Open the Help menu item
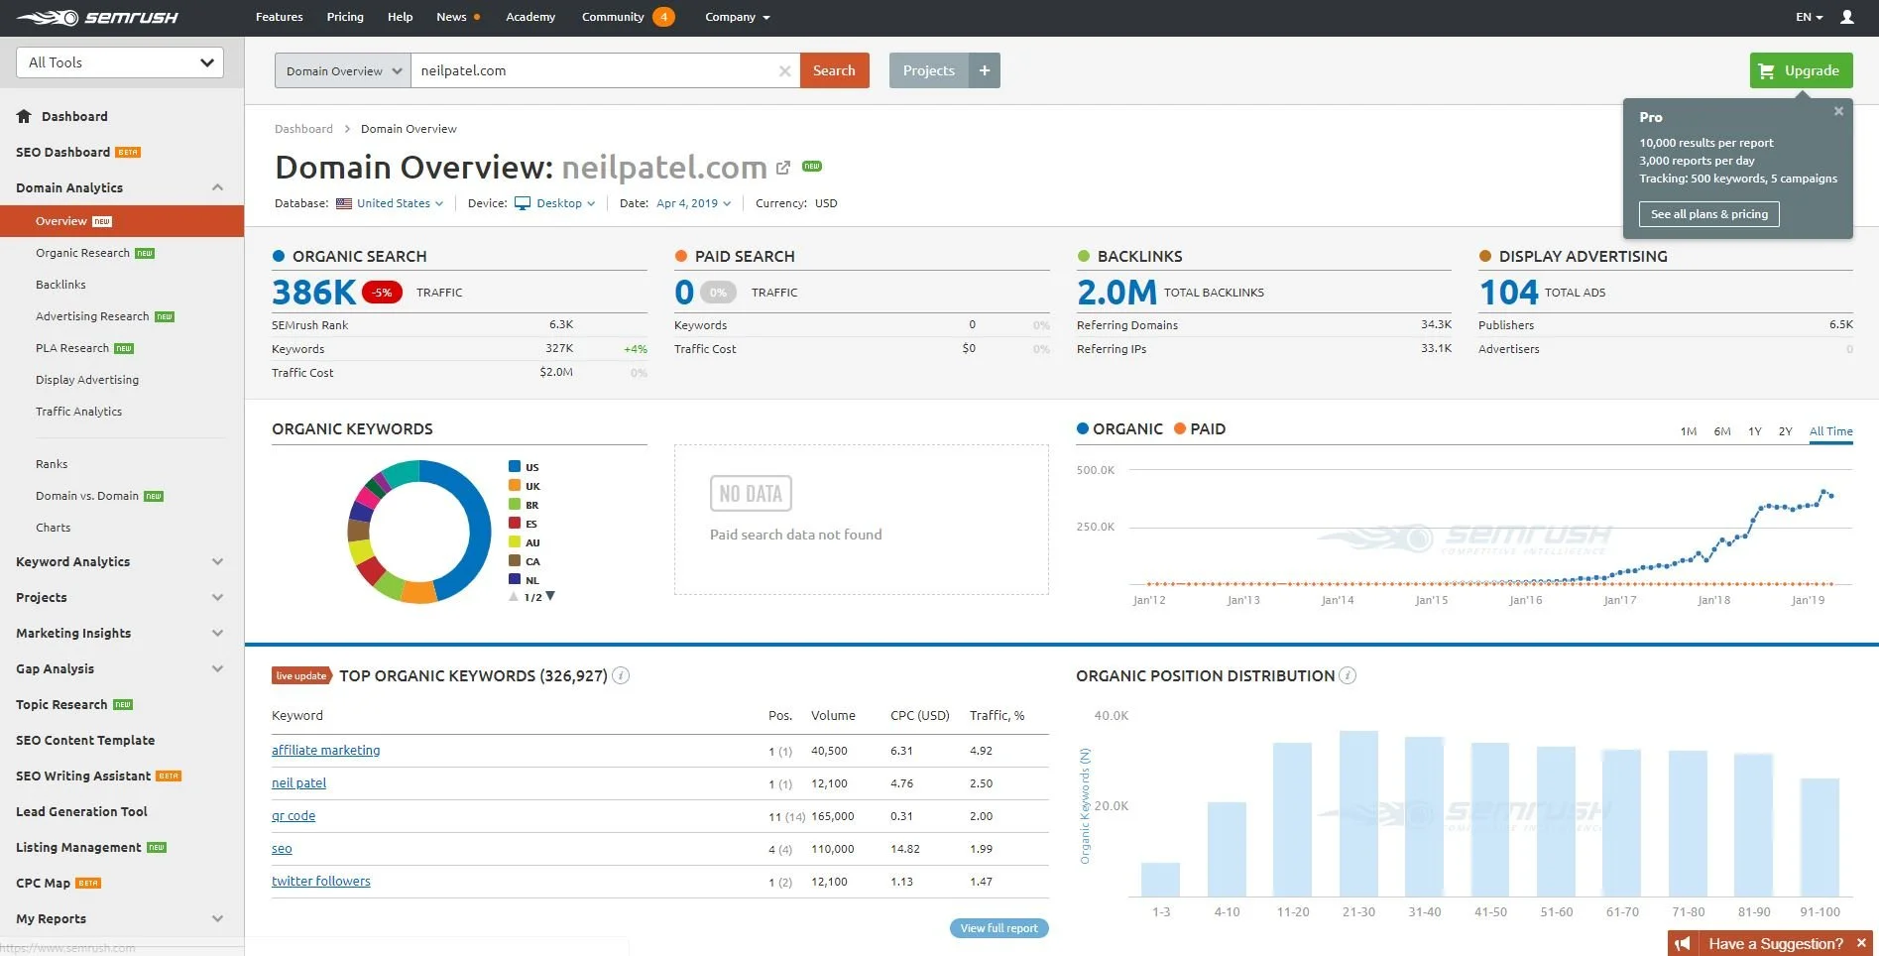The height and width of the screenshot is (956, 1879). pyautogui.click(x=400, y=17)
